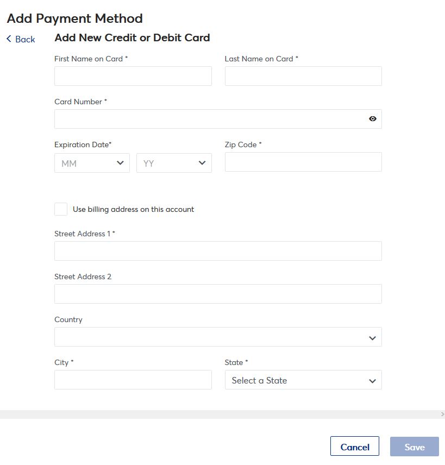
Task: Click the horizontal scrollbar track
Action: (217, 414)
